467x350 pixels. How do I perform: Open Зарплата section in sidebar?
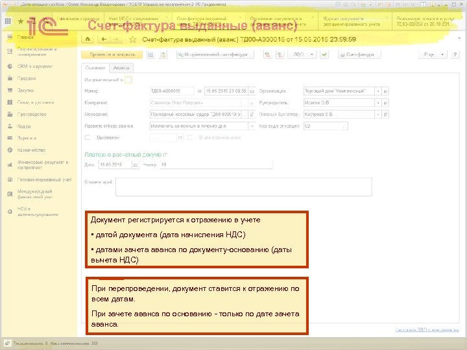coord(27,138)
